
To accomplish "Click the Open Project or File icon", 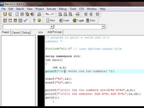I will pos(10,14).
